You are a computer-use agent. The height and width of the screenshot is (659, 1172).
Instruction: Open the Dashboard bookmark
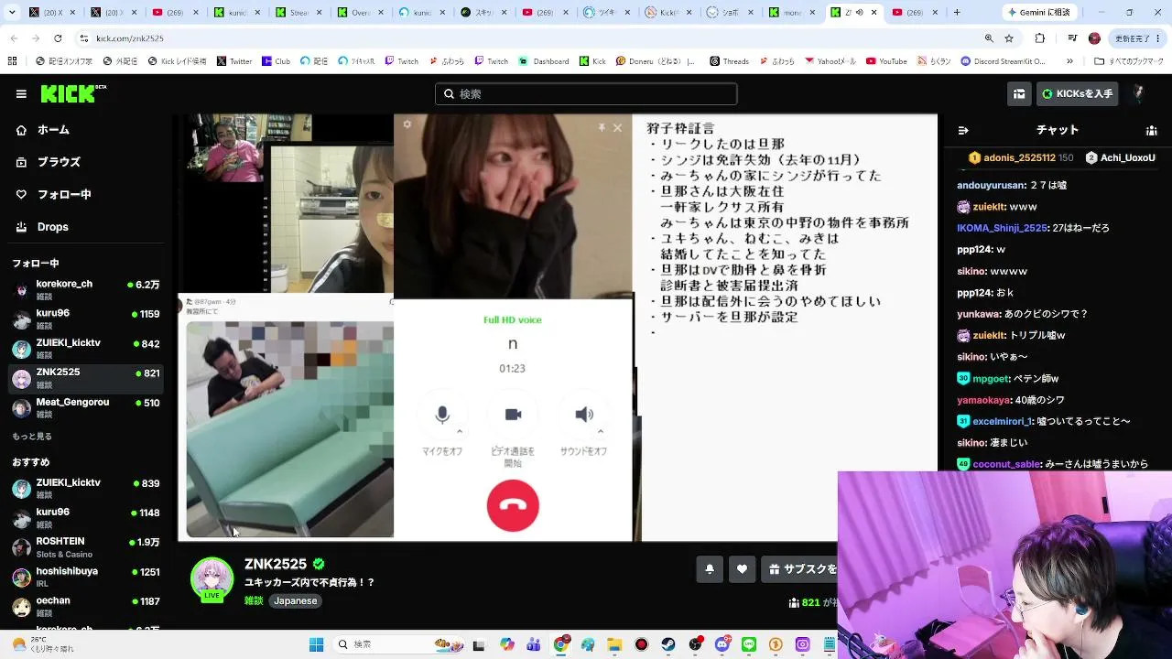tap(543, 61)
